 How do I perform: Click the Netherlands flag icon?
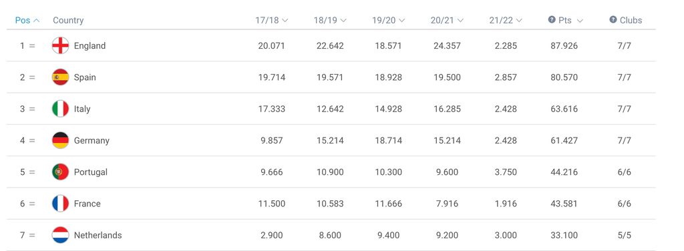pos(60,235)
